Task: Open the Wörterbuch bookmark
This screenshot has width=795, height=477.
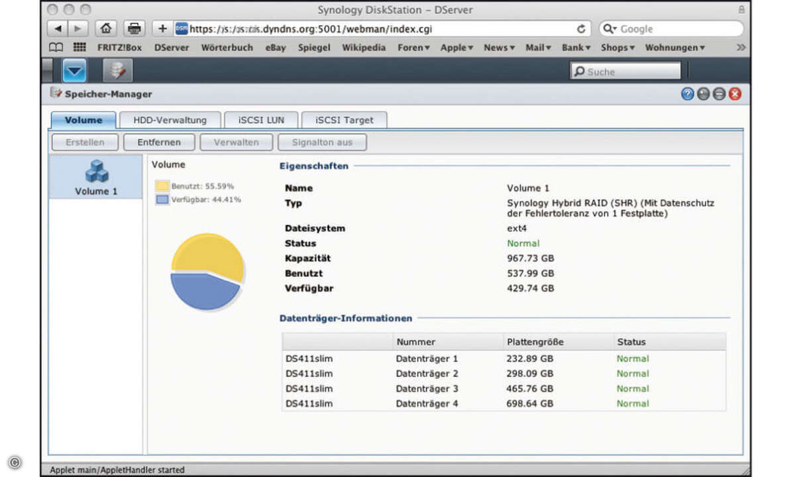Action: [227, 48]
